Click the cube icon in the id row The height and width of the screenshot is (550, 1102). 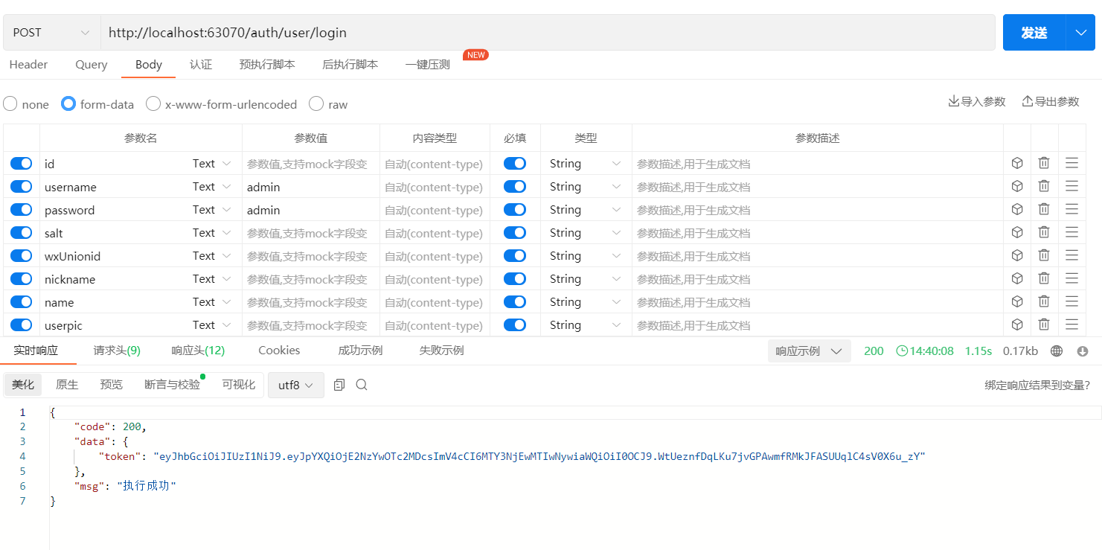click(x=1017, y=164)
